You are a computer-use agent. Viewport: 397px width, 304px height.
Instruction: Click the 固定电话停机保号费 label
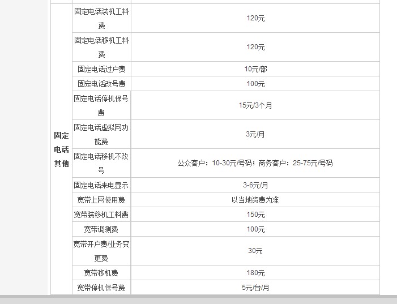pos(101,105)
